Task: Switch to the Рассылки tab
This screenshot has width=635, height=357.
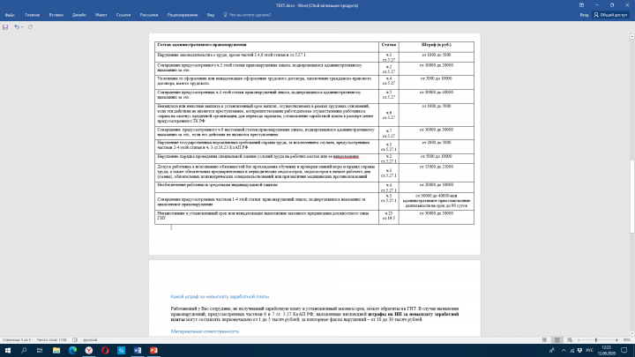Action: pyautogui.click(x=149, y=15)
